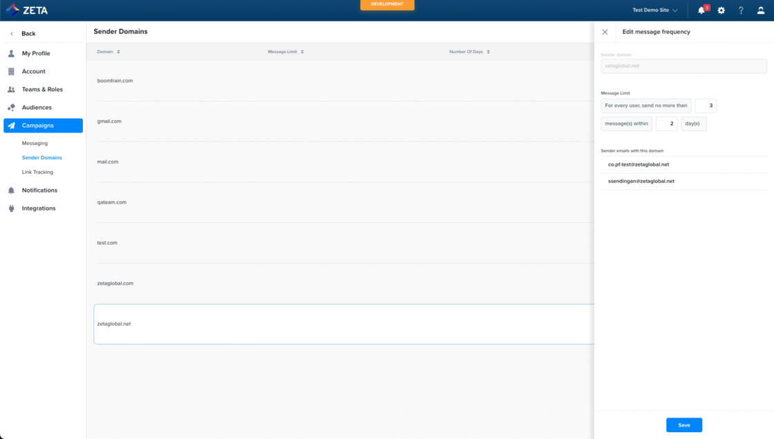Open the Messaging submenu link
The width and height of the screenshot is (774, 439).
pos(35,144)
